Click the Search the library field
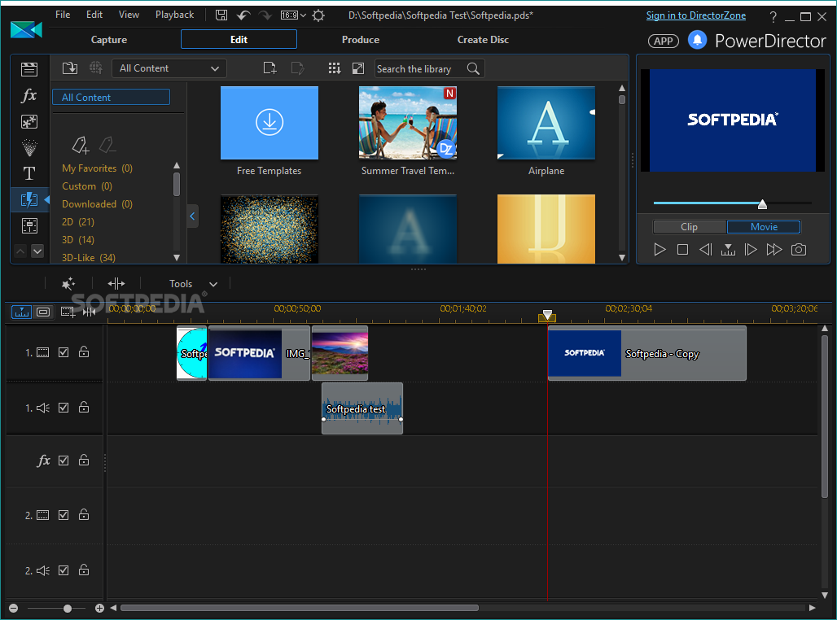 (419, 68)
